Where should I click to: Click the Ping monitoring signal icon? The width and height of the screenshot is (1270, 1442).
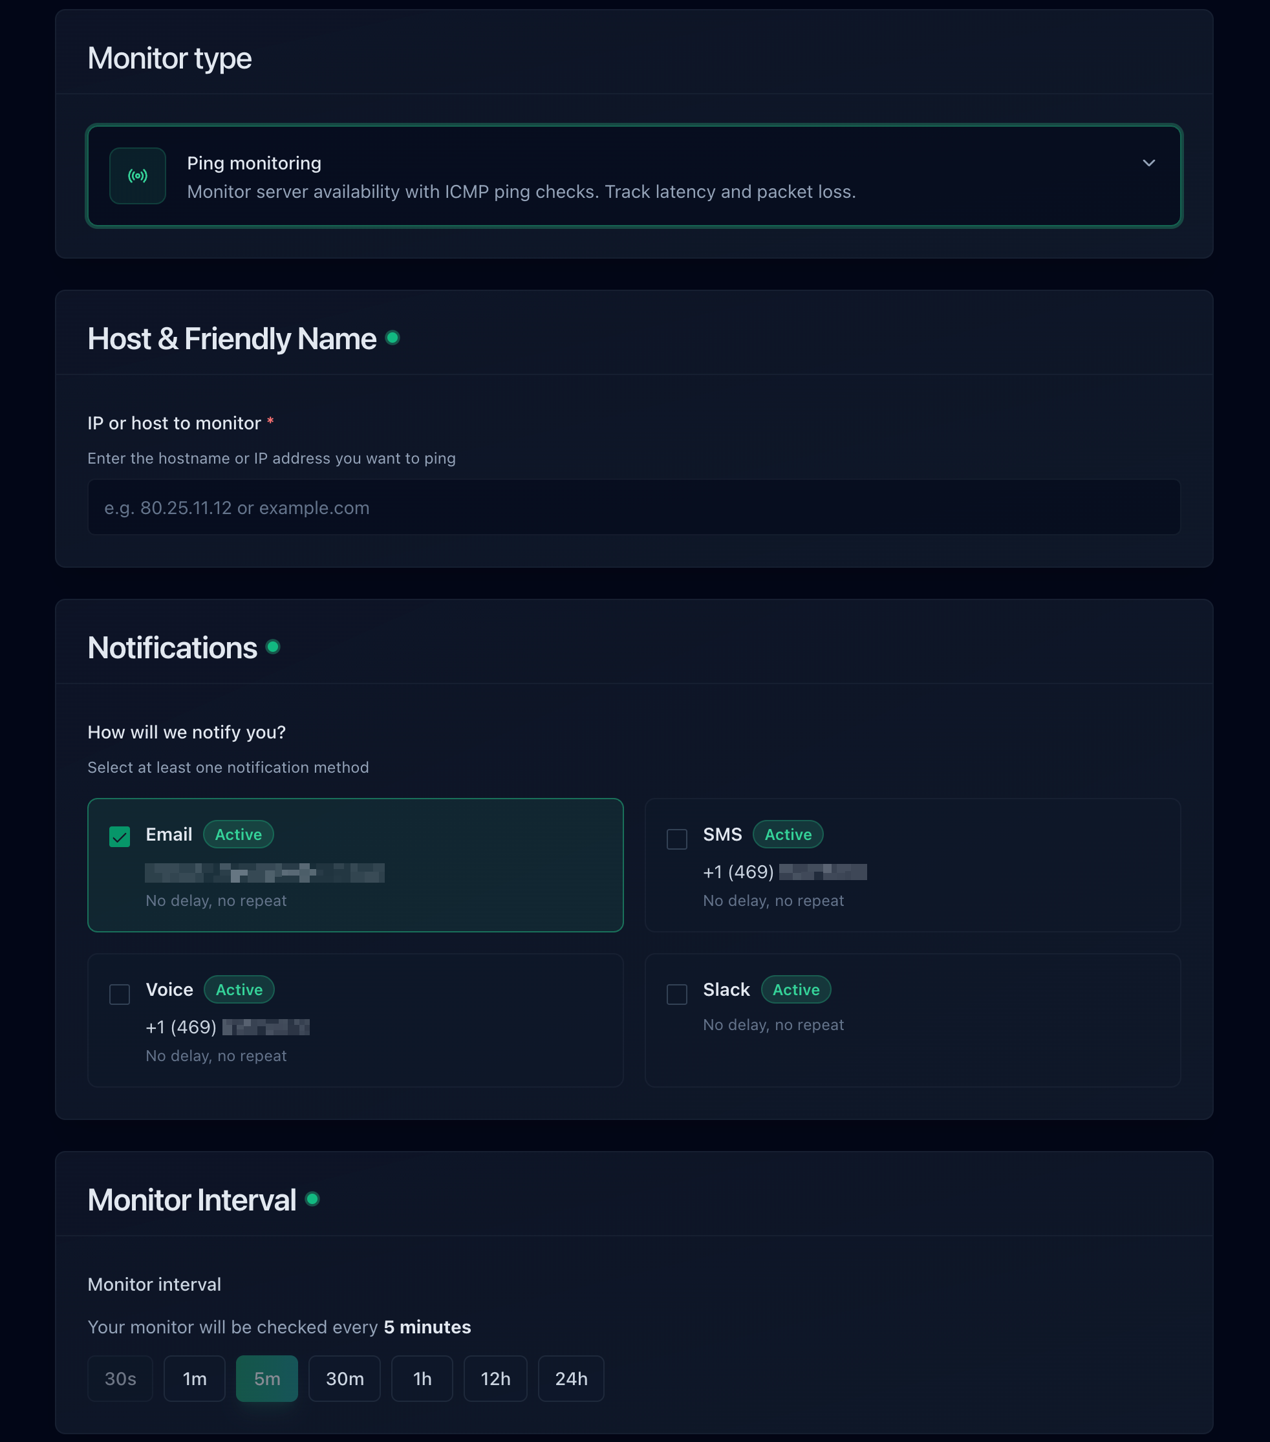(x=138, y=177)
